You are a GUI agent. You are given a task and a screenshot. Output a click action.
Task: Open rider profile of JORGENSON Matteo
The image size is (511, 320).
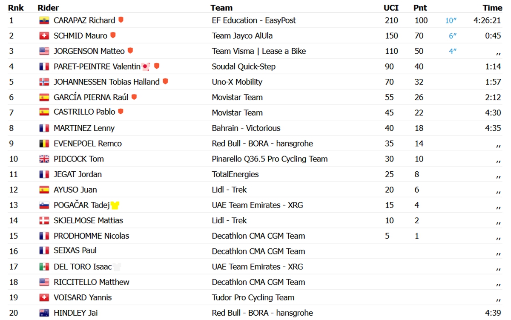[89, 51]
